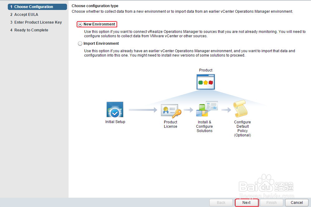The width and height of the screenshot is (311, 207).
Task: Select the New Environment radio button
Action: point(80,24)
